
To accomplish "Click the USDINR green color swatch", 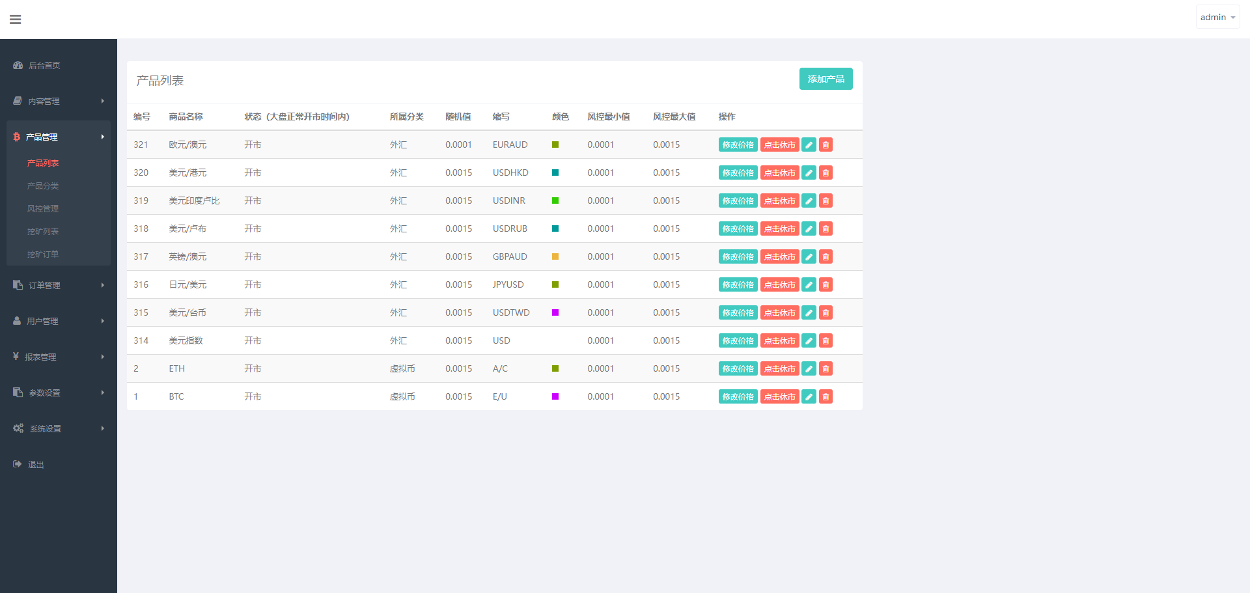I will pos(555,200).
